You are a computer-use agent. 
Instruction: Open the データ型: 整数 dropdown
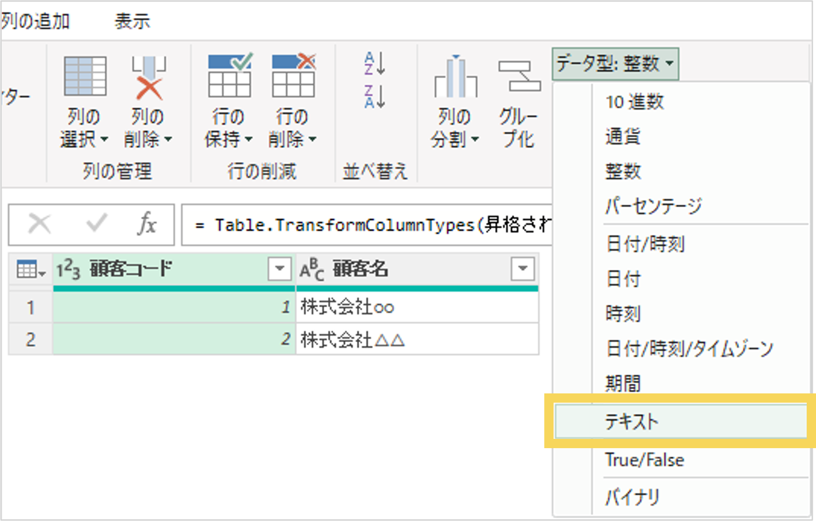coord(615,64)
